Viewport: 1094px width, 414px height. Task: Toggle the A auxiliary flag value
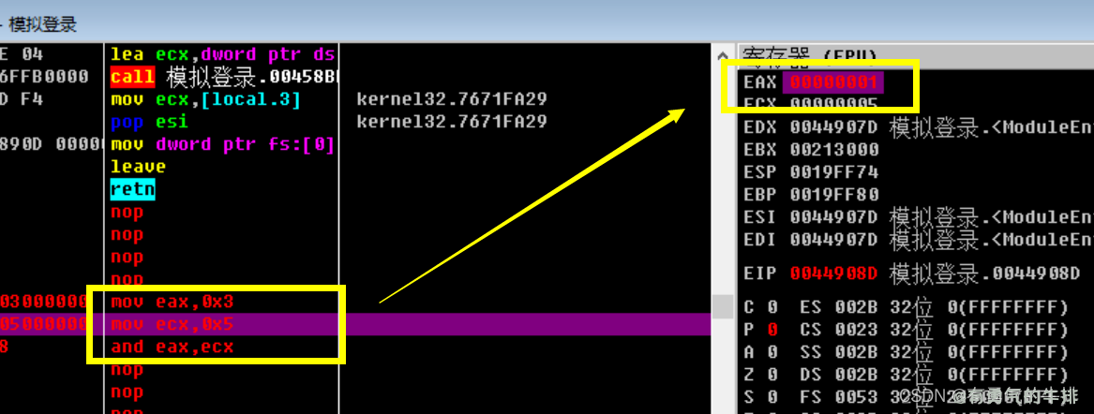click(772, 352)
